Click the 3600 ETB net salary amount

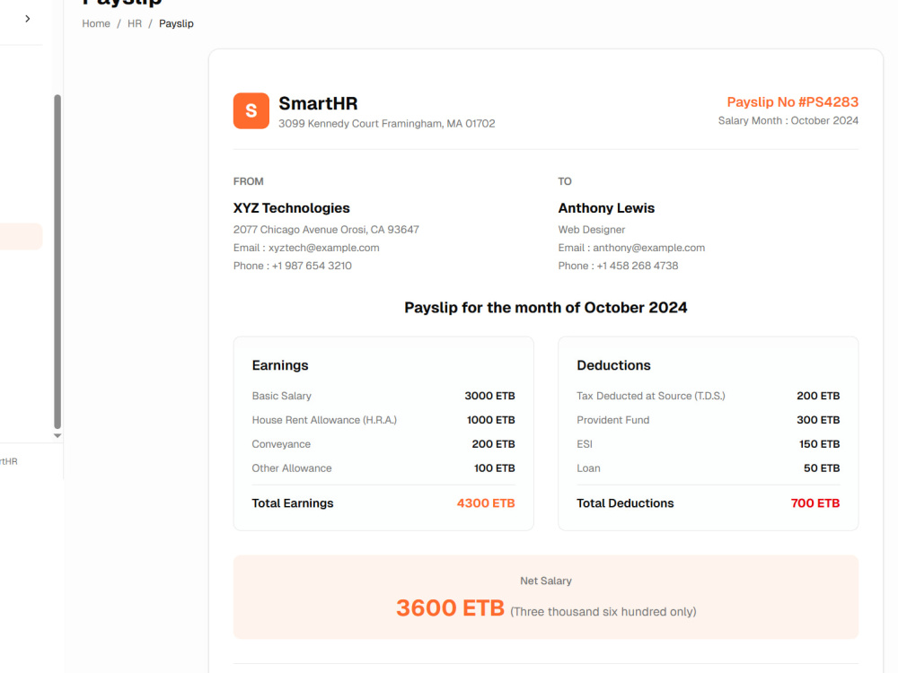[x=450, y=607]
